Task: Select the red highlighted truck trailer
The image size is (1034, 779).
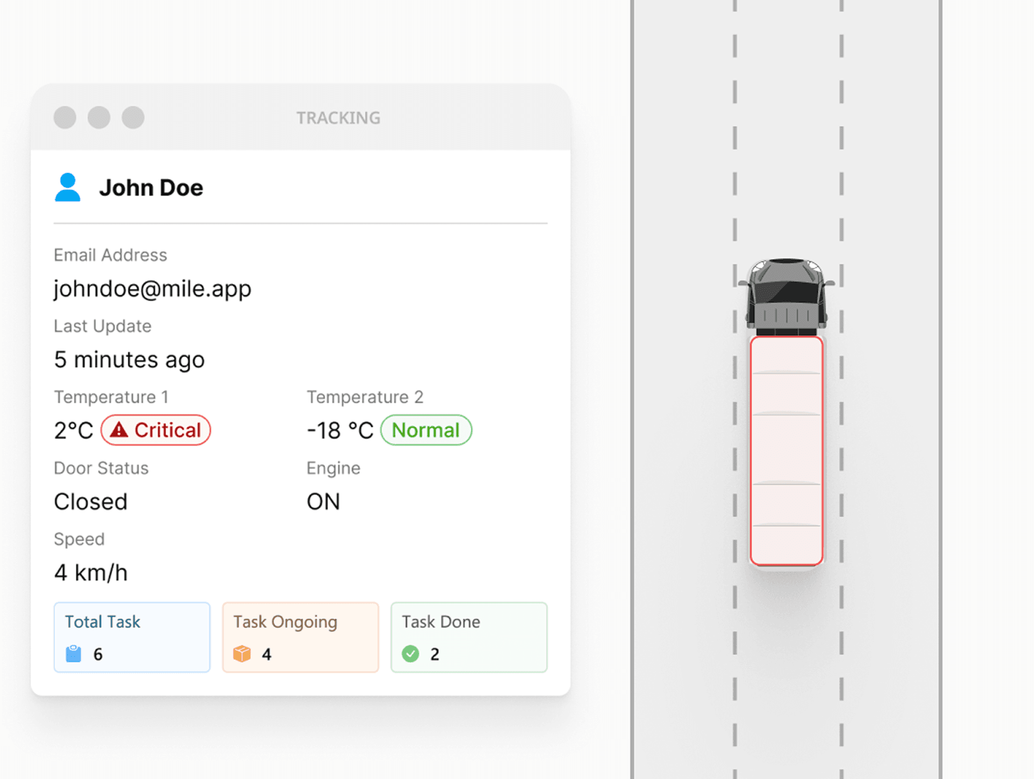Action: (787, 451)
